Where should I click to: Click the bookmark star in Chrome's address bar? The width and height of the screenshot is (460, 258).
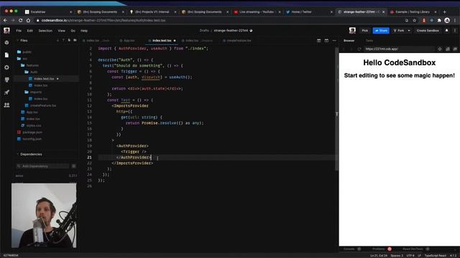coord(414,20)
